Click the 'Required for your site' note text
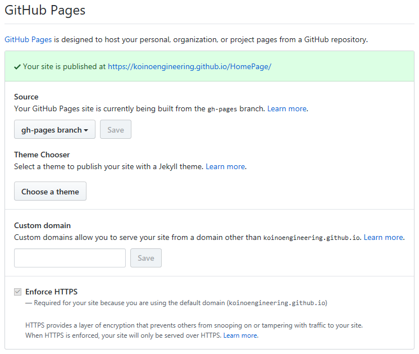This screenshot has height=354, width=419. [176, 303]
